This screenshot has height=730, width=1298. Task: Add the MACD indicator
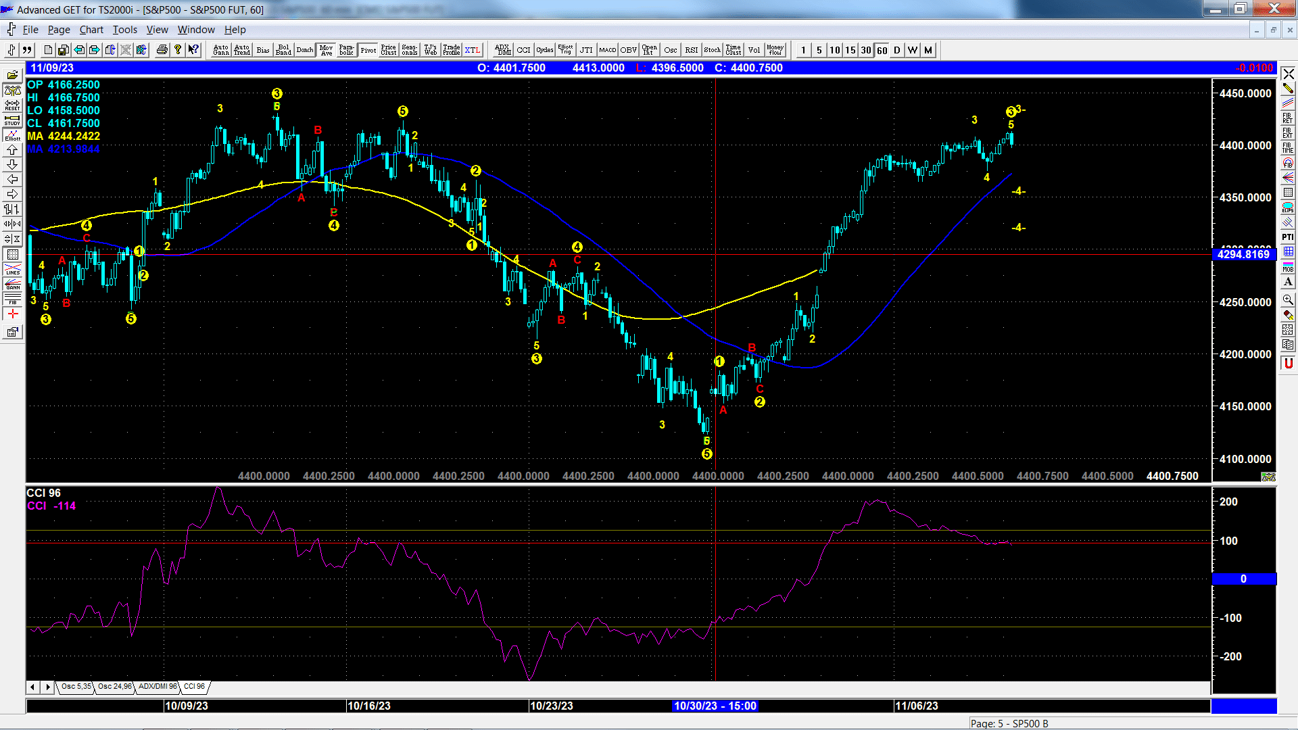pos(607,50)
